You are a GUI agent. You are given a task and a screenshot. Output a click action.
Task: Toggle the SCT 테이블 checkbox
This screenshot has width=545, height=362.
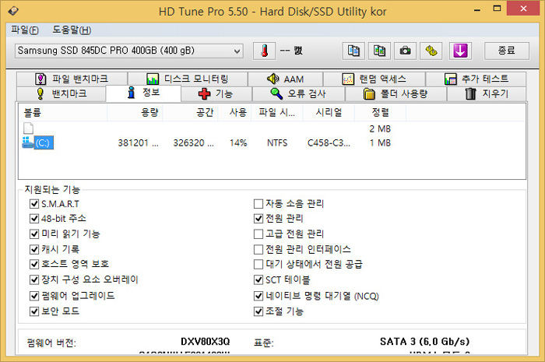click(x=258, y=279)
